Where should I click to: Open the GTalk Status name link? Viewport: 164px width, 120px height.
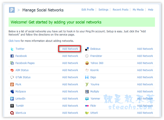tap(23, 77)
